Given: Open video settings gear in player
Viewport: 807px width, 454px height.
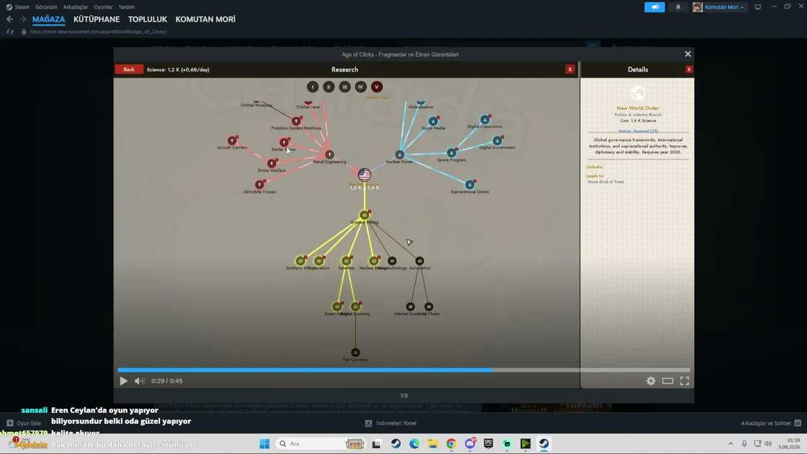Looking at the screenshot, I should pos(651,381).
